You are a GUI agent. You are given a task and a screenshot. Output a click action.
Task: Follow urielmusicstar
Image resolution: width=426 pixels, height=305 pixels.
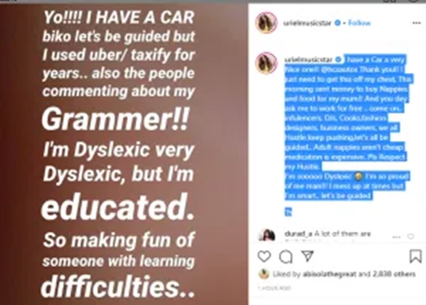click(x=359, y=23)
